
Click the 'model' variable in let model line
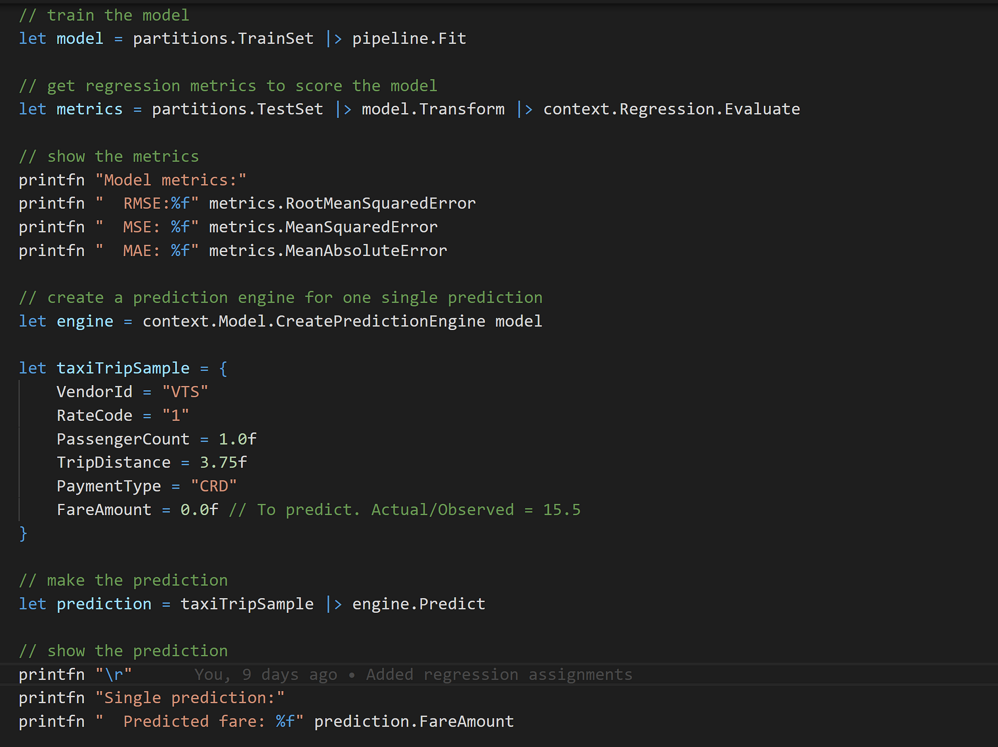(80, 38)
